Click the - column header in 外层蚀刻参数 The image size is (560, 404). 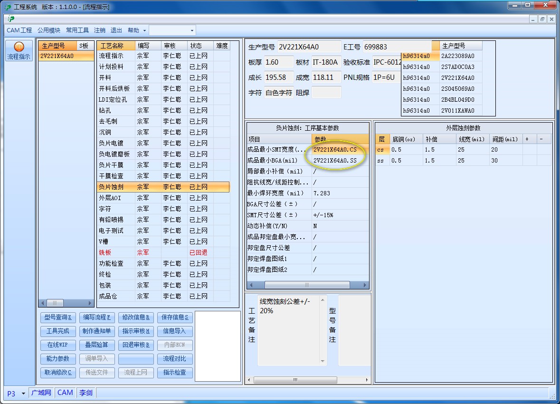[x=544, y=139]
